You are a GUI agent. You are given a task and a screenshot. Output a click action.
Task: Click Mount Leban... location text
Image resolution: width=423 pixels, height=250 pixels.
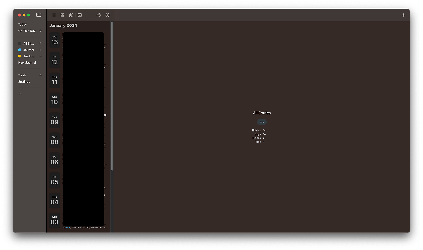pyautogui.click(x=99, y=227)
